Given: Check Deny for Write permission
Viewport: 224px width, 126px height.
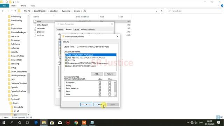Looking at the screenshot, I should tap(110, 94).
